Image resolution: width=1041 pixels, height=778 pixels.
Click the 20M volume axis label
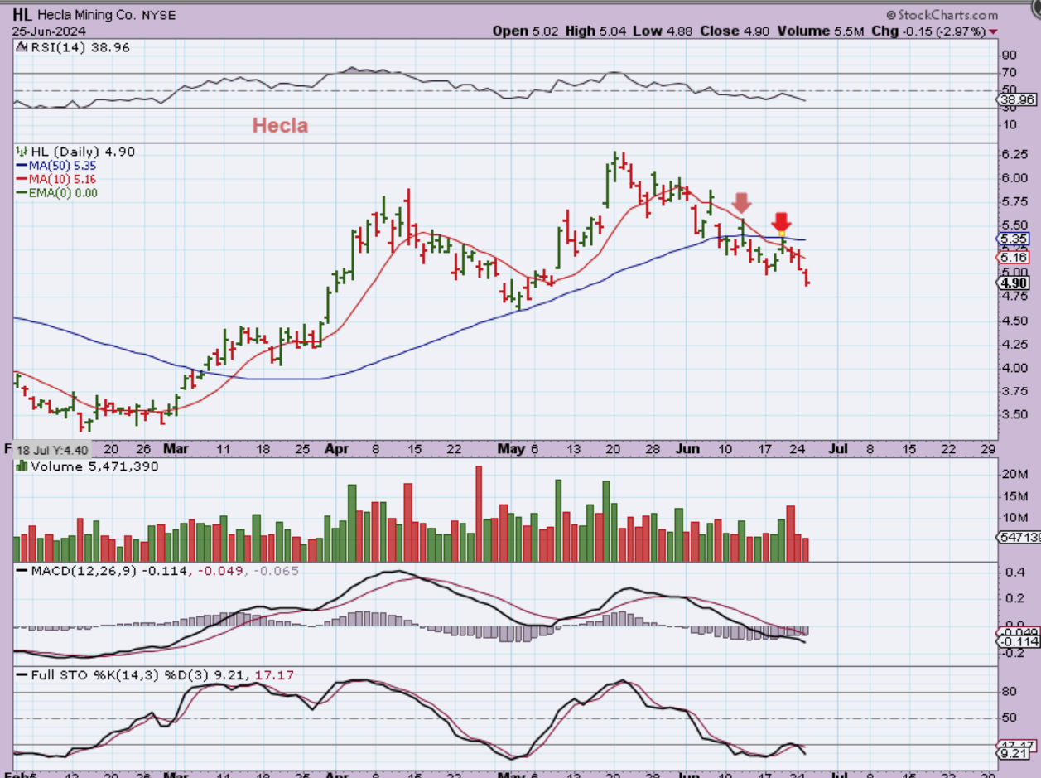(1015, 474)
